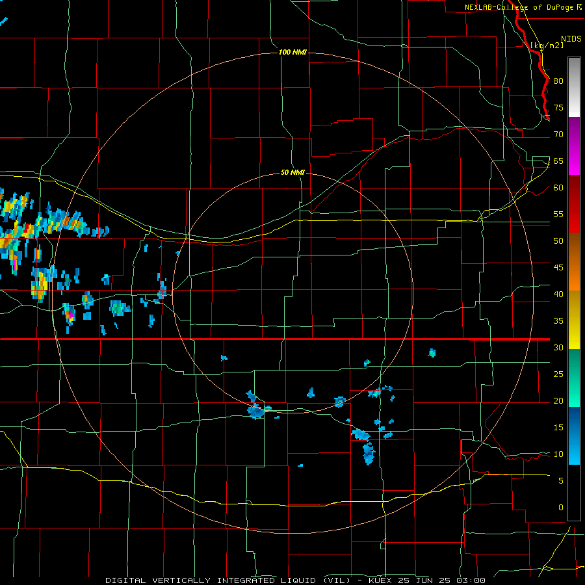The width and height of the screenshot is (585, 585).
Task: Click the 80 value on the color scale
Action: click(558, 81)
